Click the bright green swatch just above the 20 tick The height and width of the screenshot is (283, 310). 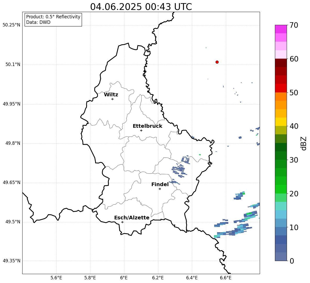(x=281, y=189)
